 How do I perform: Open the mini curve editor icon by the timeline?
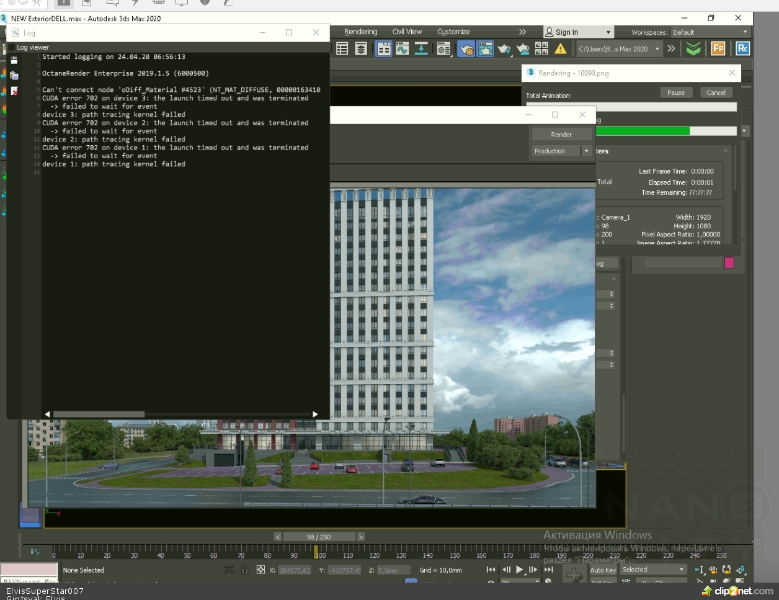pyautogui.click(x=35, y=552)
